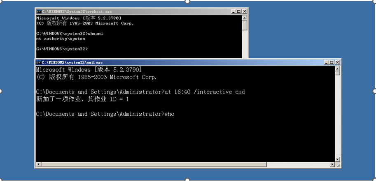The width and height of the screenshot is (376, 181).
Task: Close the cmd.exe console window
Action: point(337,62)
